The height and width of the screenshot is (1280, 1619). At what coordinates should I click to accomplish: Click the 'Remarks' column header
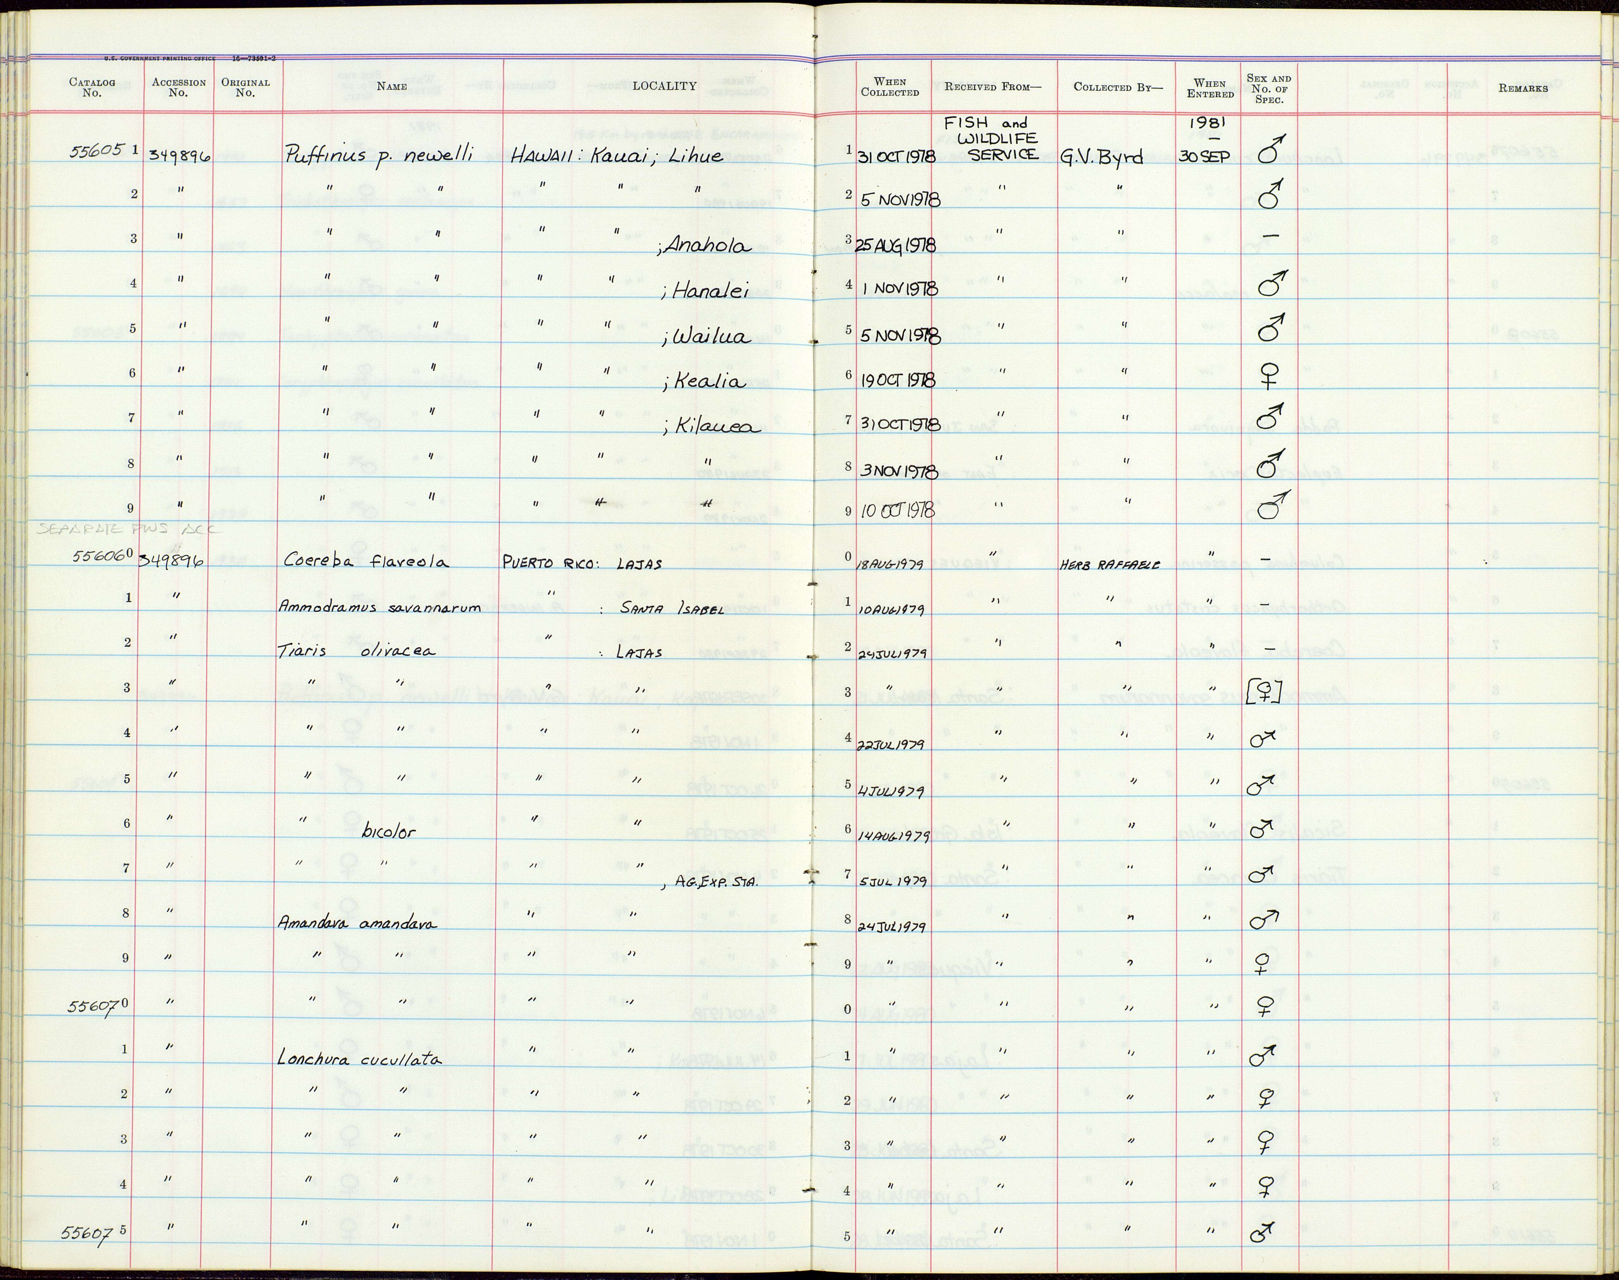(x=1523, y=88)
